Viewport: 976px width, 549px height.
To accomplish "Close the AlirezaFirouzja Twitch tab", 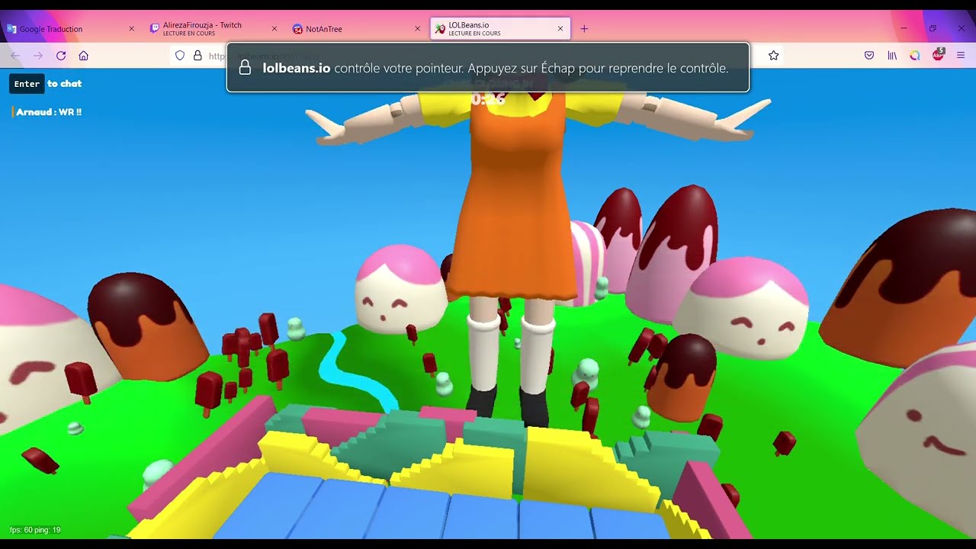I will pos(274,29).
